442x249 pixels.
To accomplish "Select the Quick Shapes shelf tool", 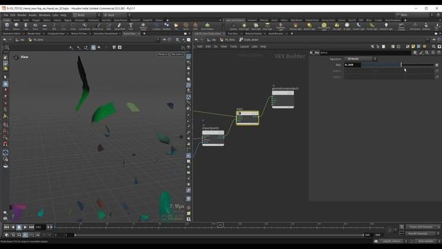I will [x=207, y=26].
